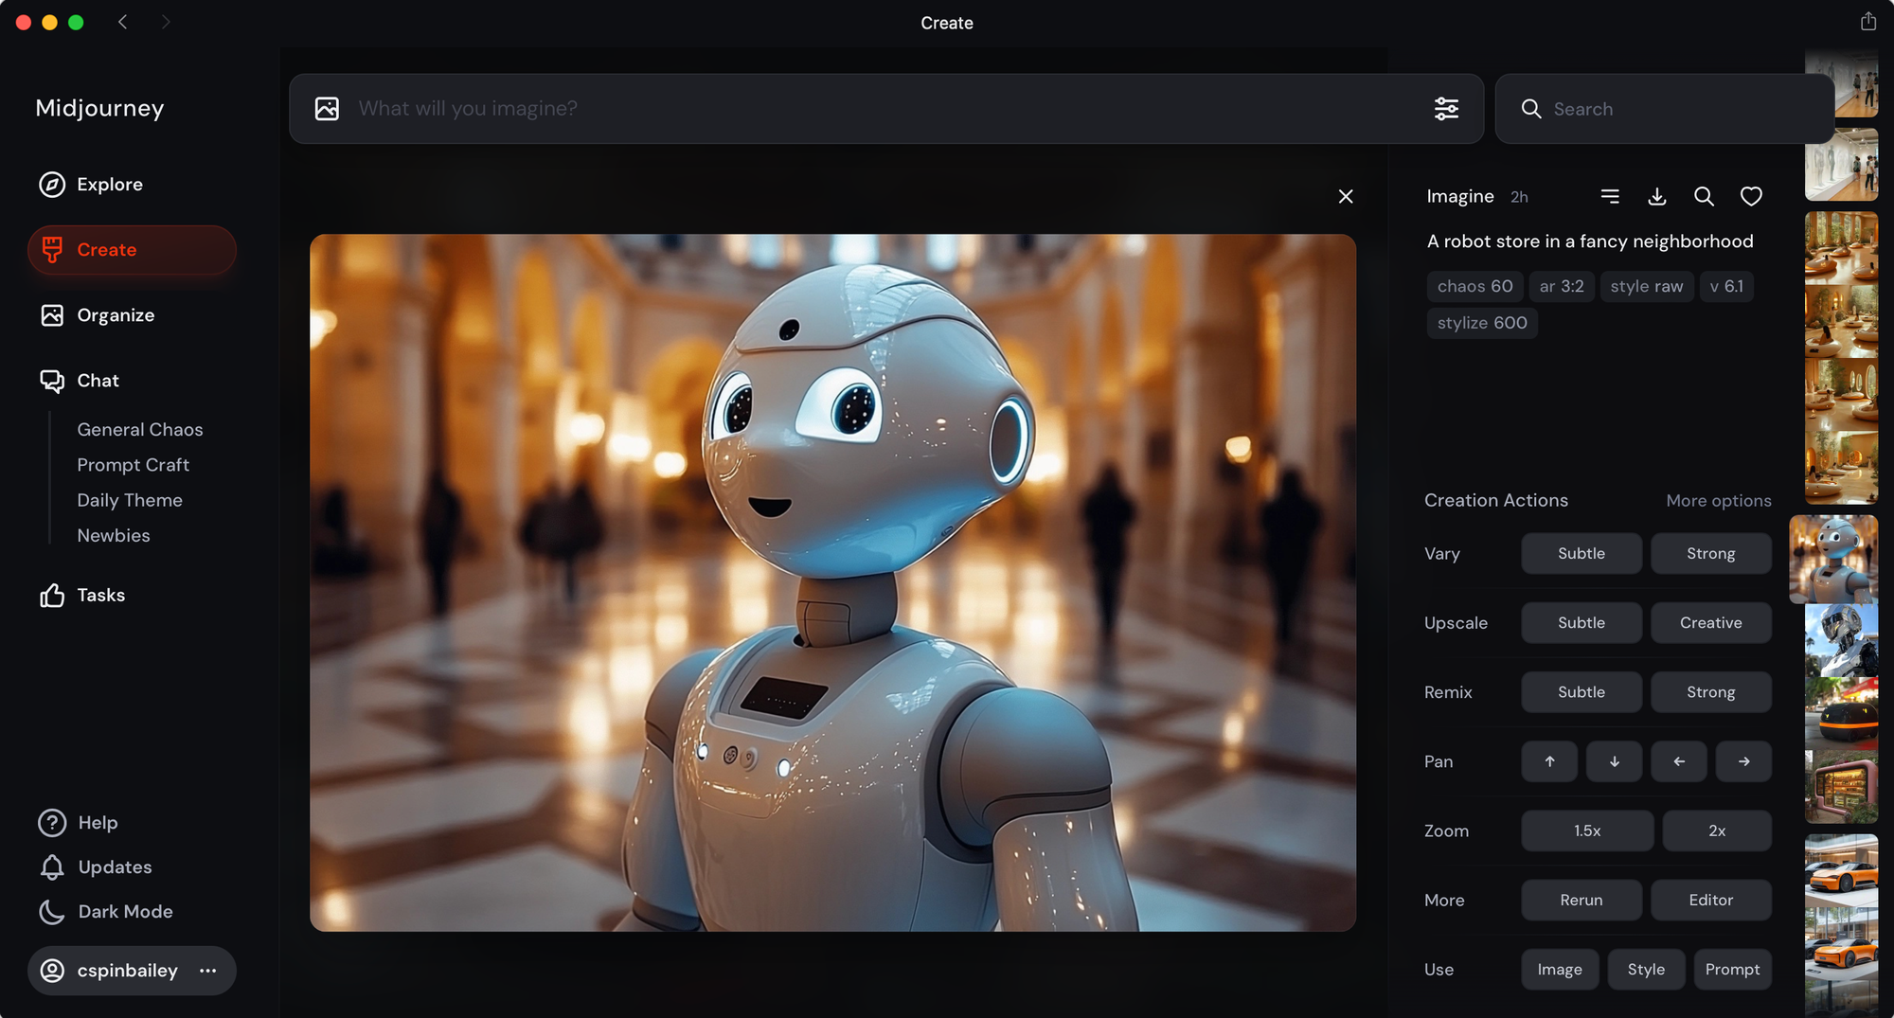Open the Explore section via compass icon
1894x1018 pixels.
52,185
